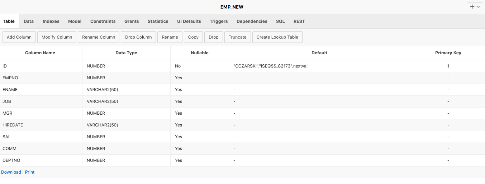Switch to the Data tab
The height and width of the screenshot is (184, 485).
tap(29, 21)
